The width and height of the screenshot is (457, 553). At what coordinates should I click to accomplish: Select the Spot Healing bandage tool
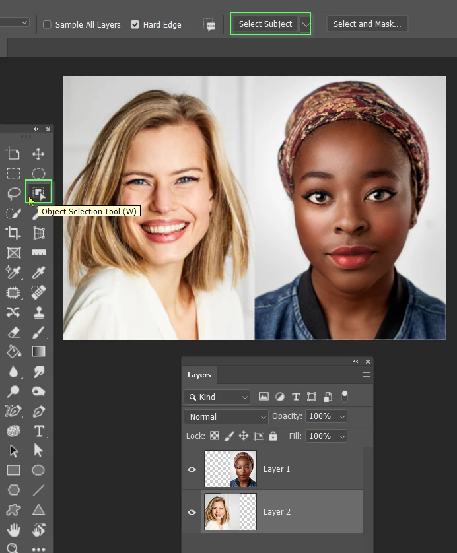click(x=38, y=292)
